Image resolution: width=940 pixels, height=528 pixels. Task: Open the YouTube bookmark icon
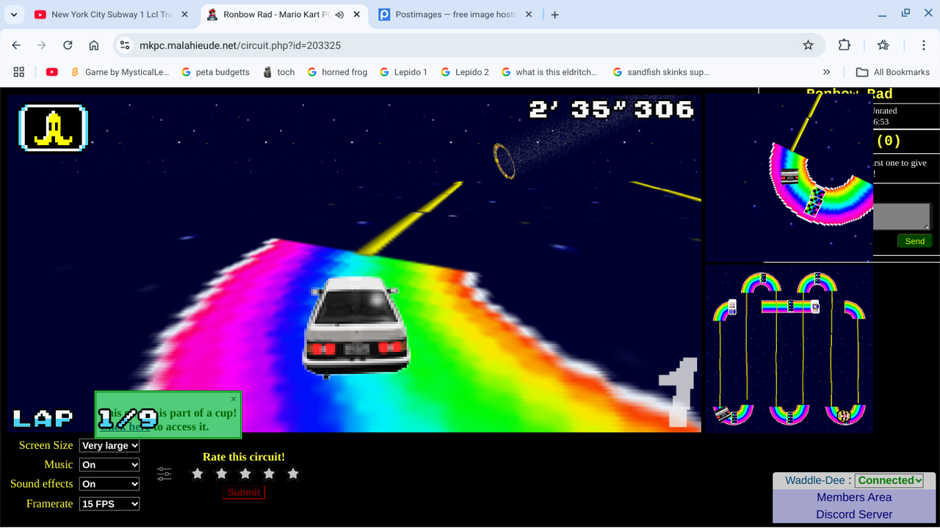coord(52,72)
